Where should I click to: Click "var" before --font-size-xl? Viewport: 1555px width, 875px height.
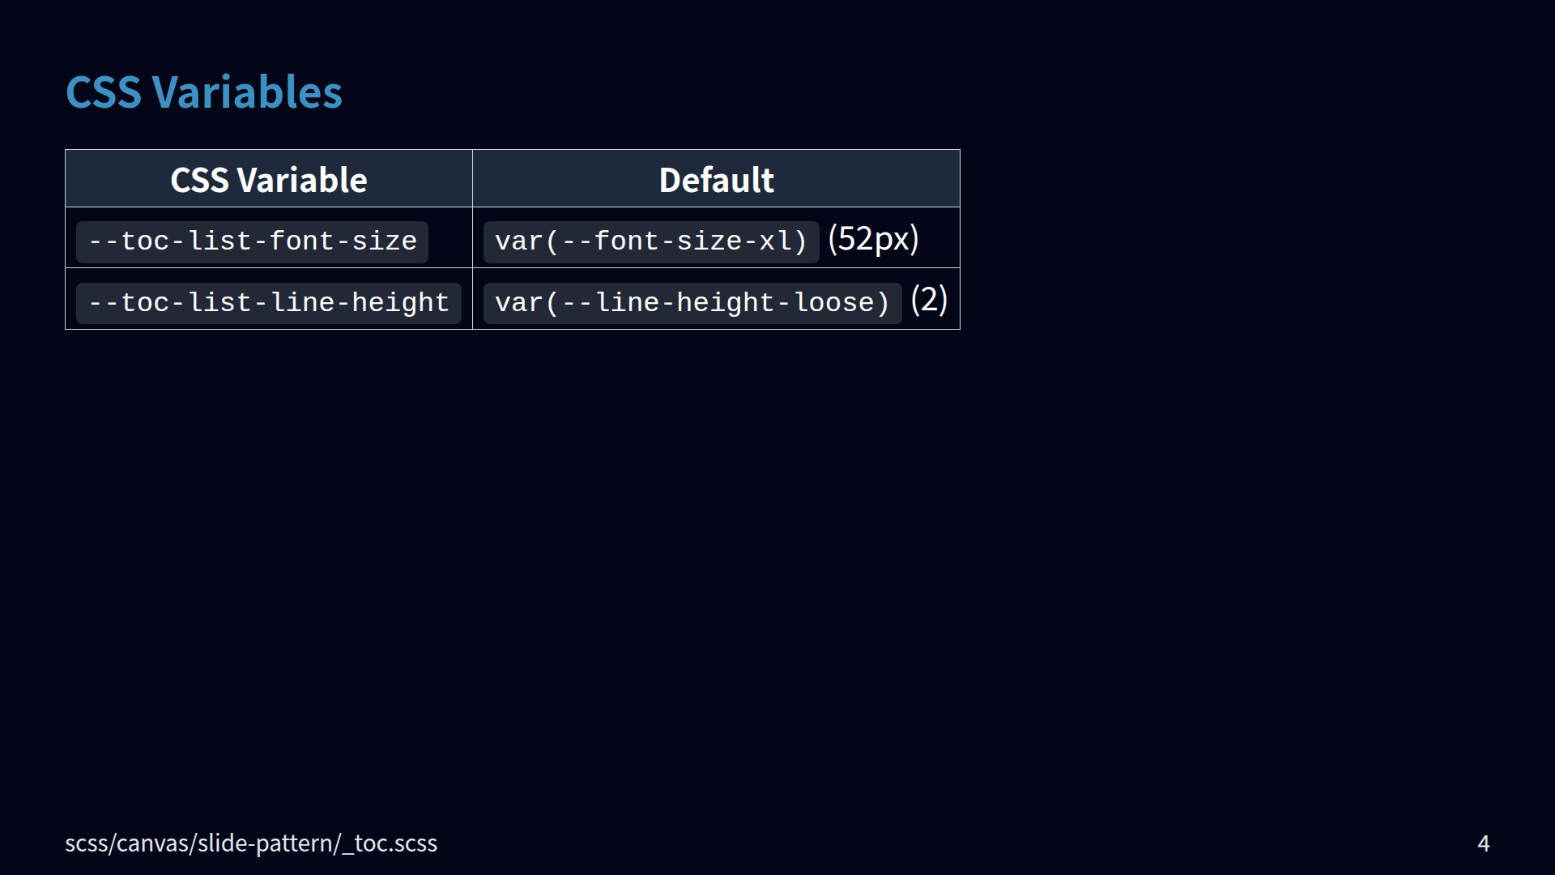518,241
